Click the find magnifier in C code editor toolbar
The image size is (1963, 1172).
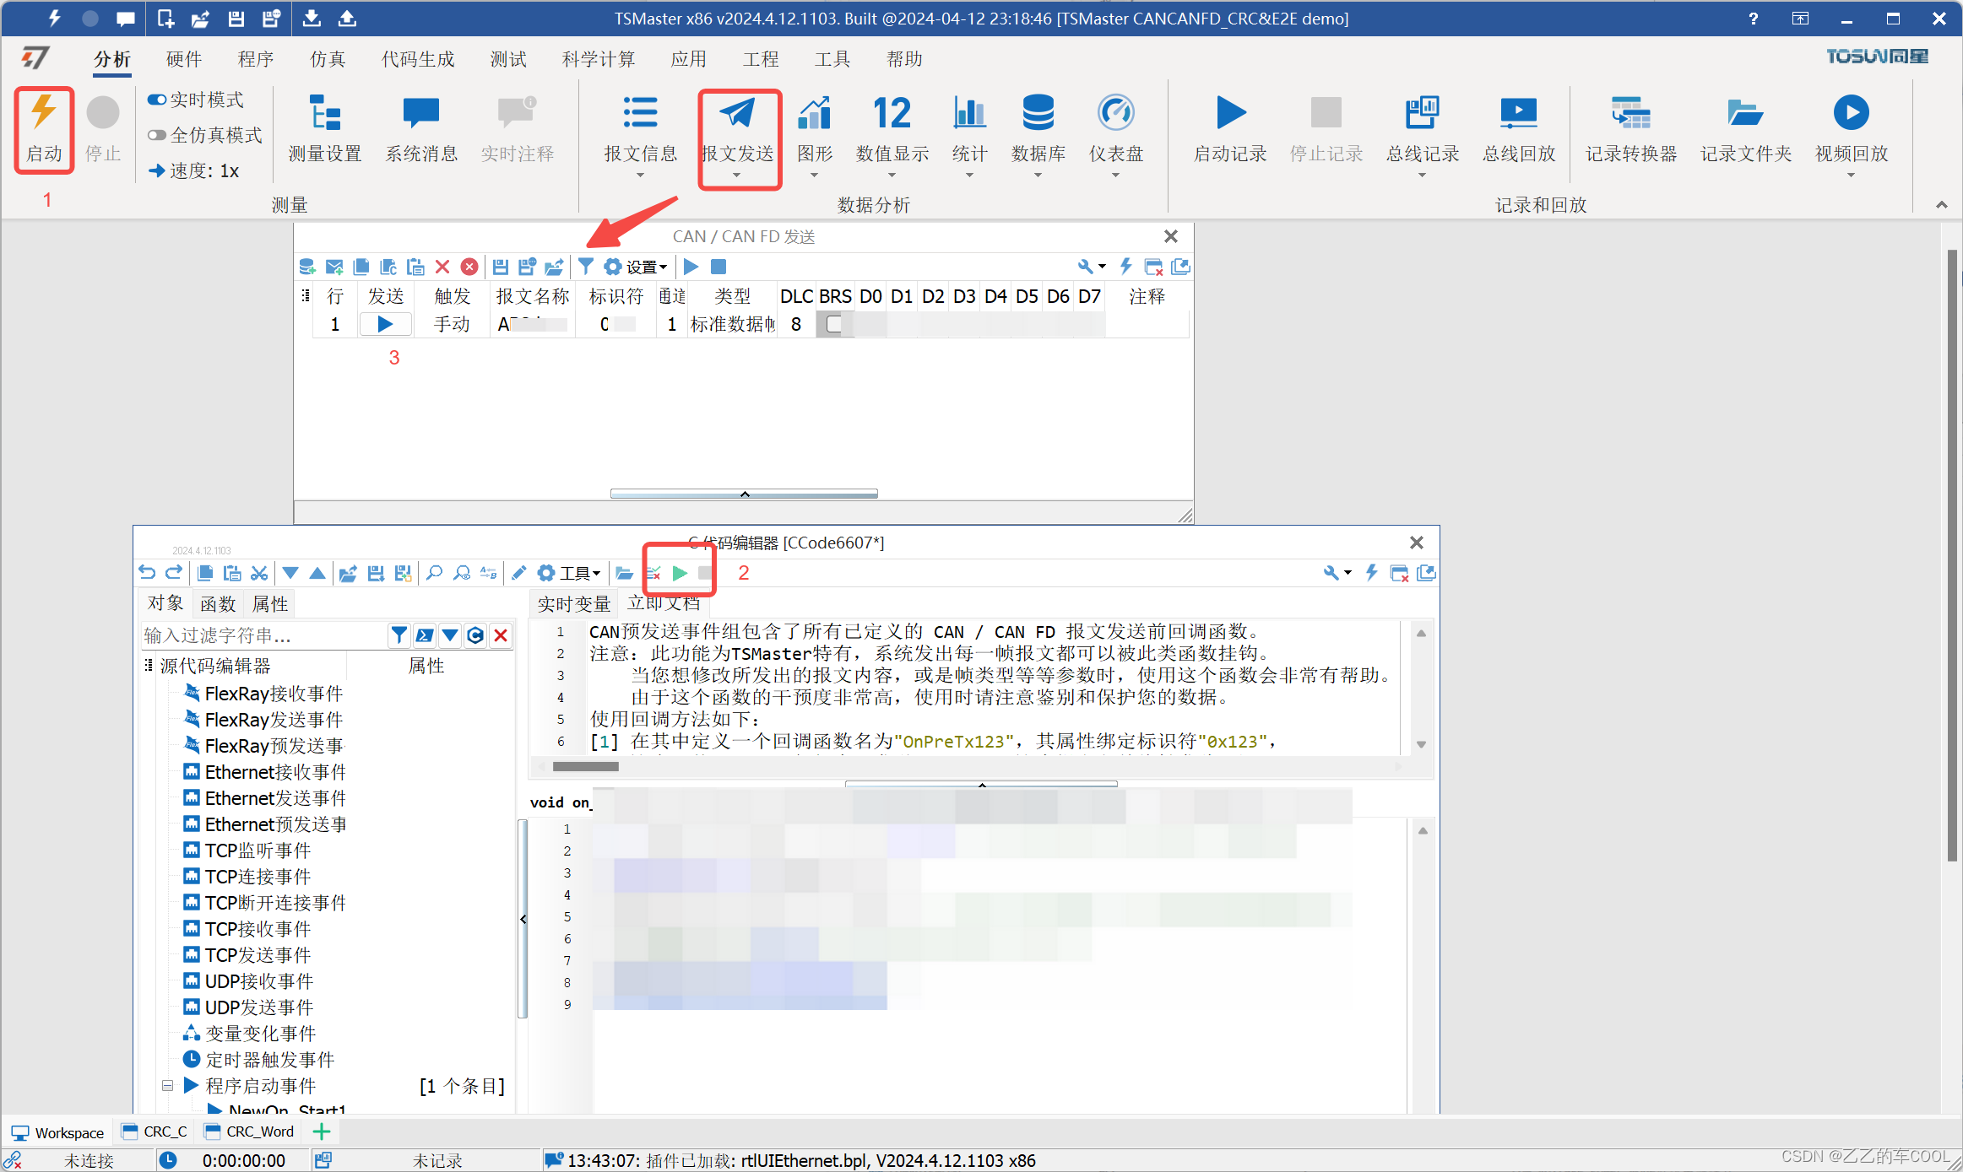click(x=434, y=574)
